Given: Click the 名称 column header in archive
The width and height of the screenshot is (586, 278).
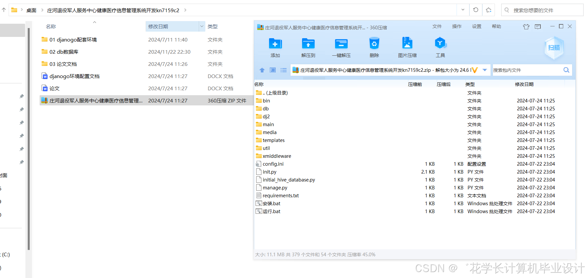Looking at the screenshot, I should (x=259, y=84).
